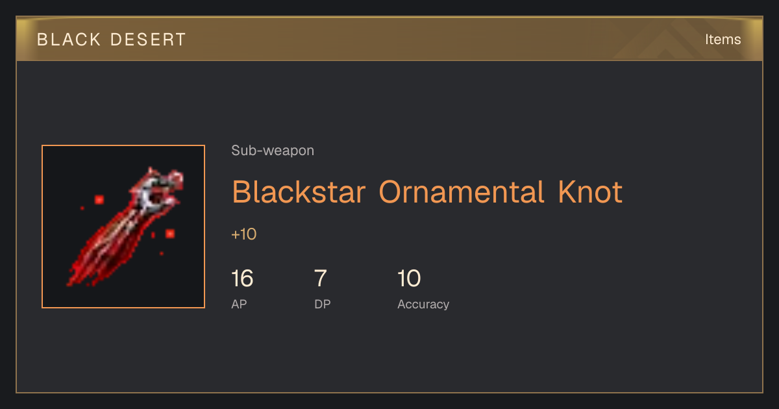The width and height of the screenshot is (779, 409).
Task: Click the red spark right of the tassel
Action: (x=170, y=233)
